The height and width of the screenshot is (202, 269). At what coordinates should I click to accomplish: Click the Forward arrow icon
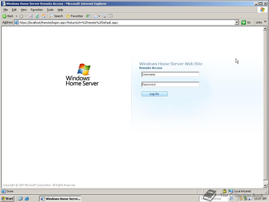click(x=21, y=16)
